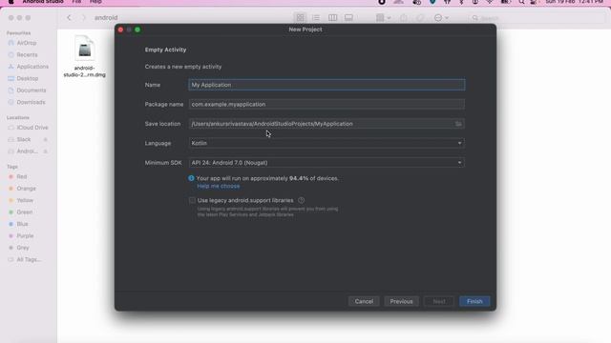Select the Orange tag
Image resolution: width=611 pixels, height=343 pixels.
(x=26, y=189)
